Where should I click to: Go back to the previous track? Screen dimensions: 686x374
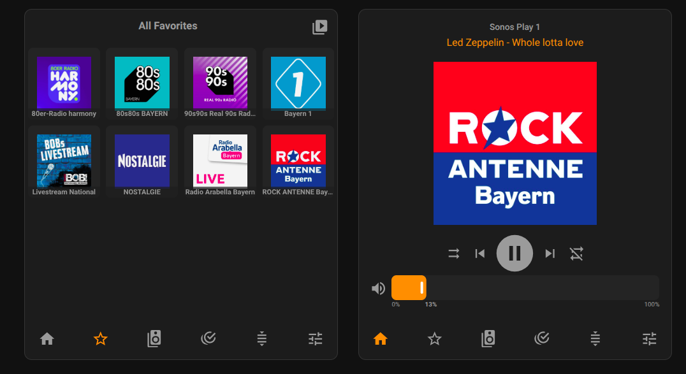[x=480, y=254]
